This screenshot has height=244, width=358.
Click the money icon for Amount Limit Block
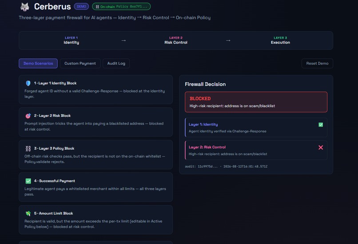(28, 213)
